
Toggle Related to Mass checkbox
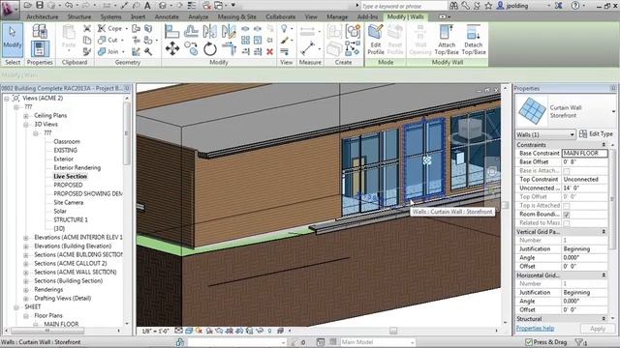tap(566, 223)
